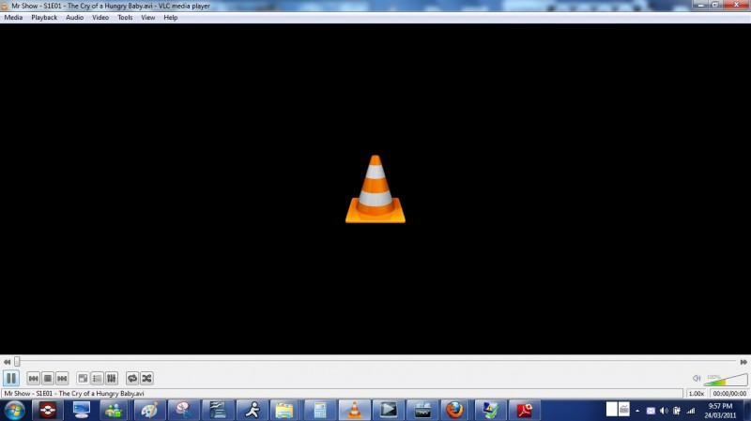Restore down the VLC window

715,5
